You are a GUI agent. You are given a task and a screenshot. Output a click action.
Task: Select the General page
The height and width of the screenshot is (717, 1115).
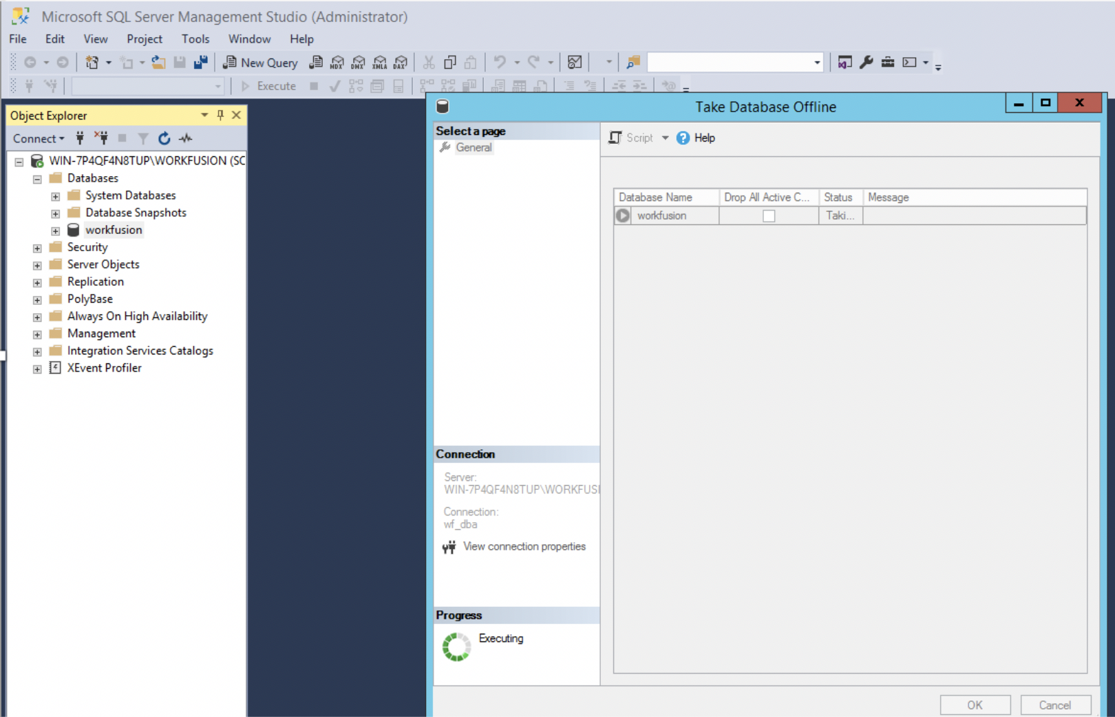coord(474,147)
